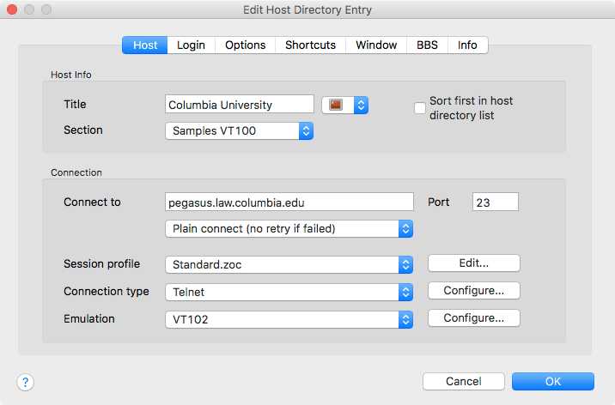Image resolution: width=615 pixels, height=405 pixels.
Task: Open the Emulation VT102 dropdown
Action: (x=289, y=319)
